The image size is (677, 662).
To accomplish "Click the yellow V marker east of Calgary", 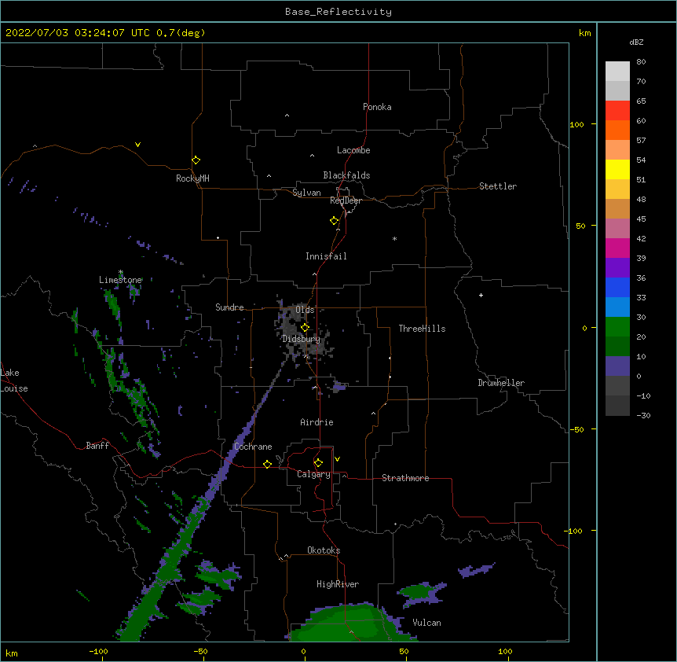I will pos(337,459).
